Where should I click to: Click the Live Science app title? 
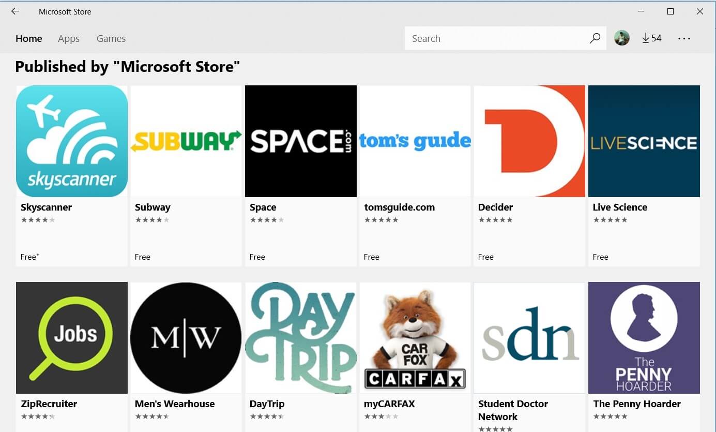click(620, 207)
